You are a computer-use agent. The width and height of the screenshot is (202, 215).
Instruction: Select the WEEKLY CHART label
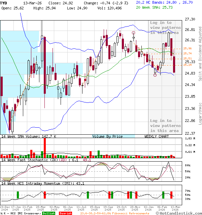[x=157, y=136]
